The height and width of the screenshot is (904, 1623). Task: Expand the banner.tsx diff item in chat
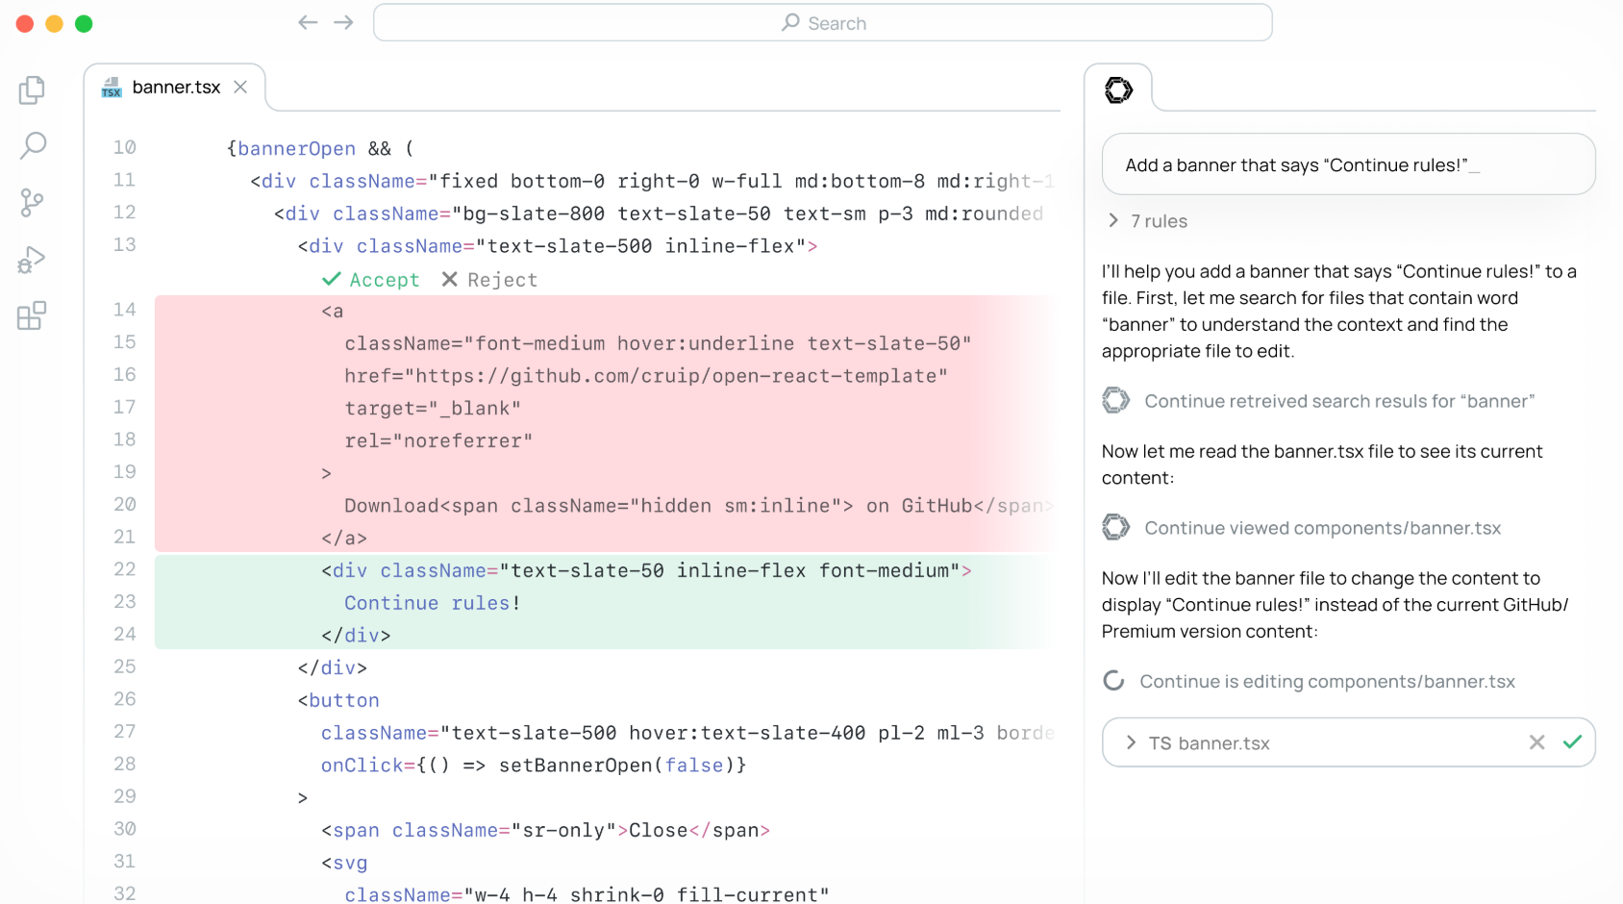1131,742
